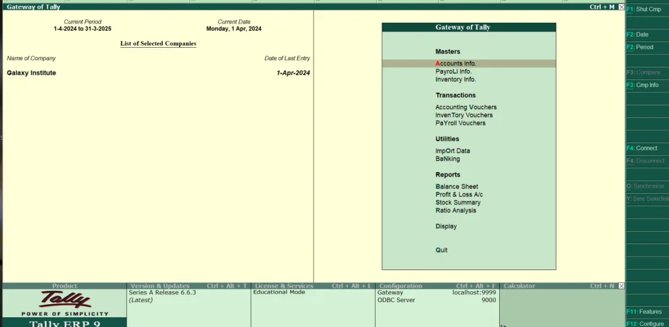
Task: View the Balance Sheet report
Action: point(457,186)
